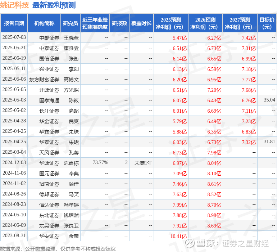The image size is (277, 252).
Task: Click 7.18亿 in 兴业证券 row
Action: point(249,69)
